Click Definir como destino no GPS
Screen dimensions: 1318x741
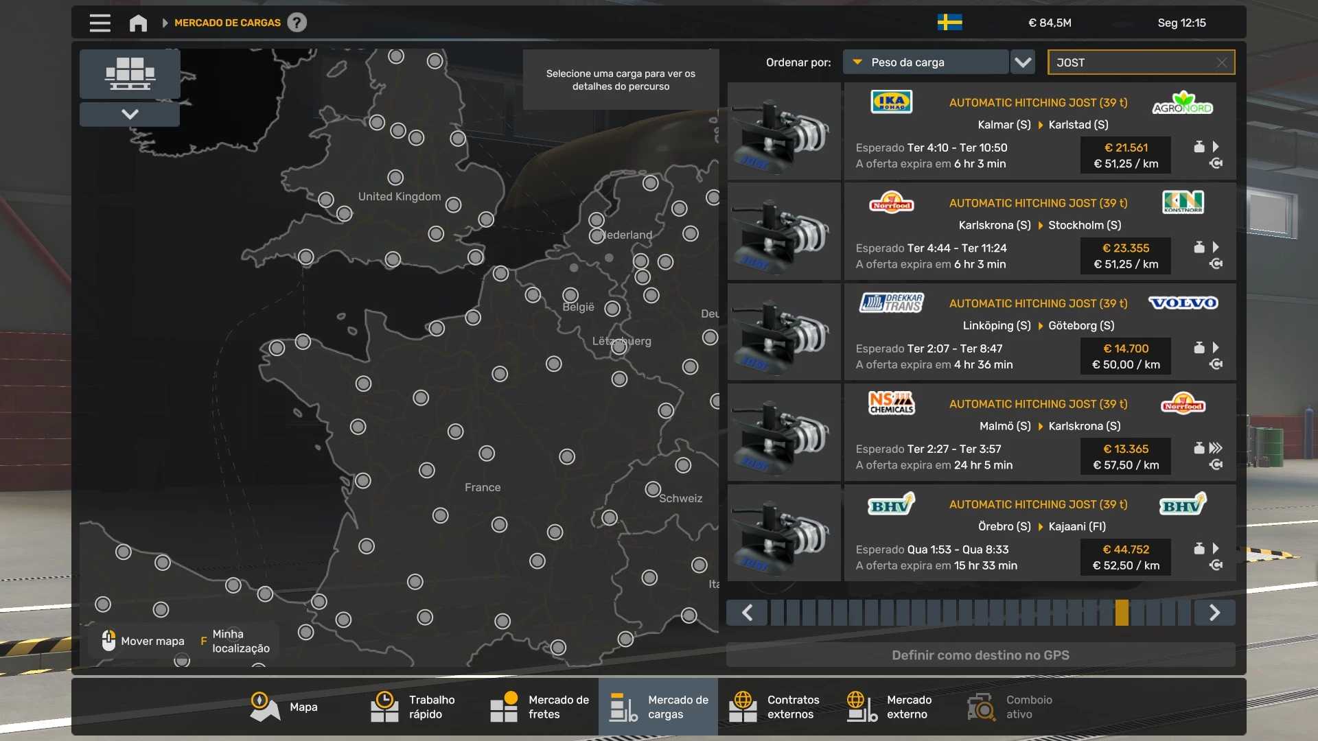point(980,655)
